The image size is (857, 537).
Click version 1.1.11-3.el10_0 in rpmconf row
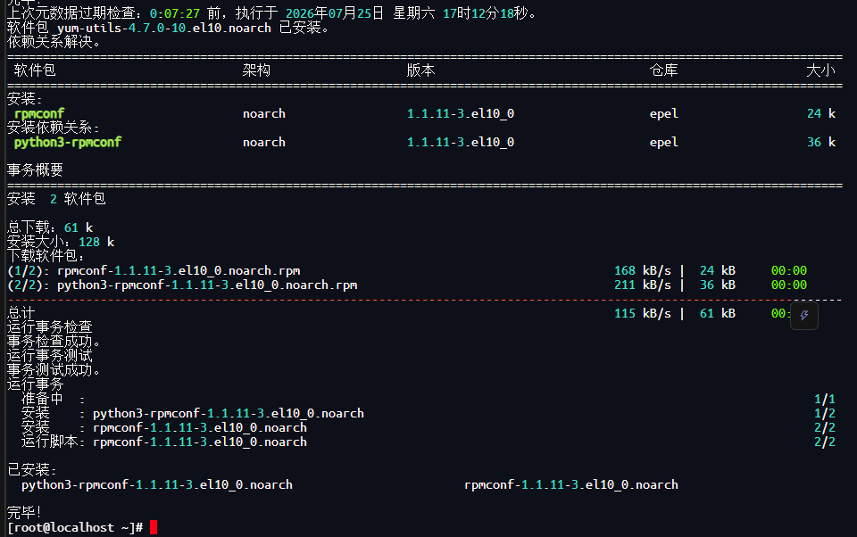pos(461,113)
